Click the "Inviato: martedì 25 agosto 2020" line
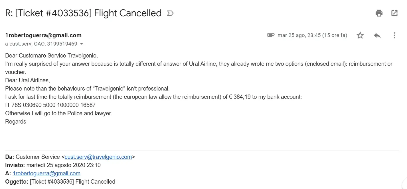407x189 pixels. point(53,165)
